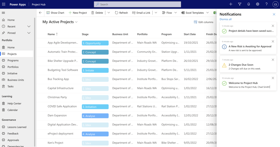This screenshot has width=280, height=147.
Task: Open the advanced filter funnel icon
Action: (x=240, y=4)
